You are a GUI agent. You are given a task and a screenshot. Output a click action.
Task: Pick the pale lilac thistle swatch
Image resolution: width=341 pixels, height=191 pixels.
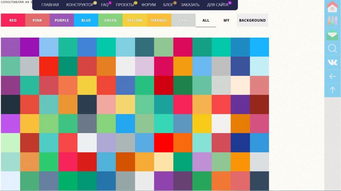145,66
